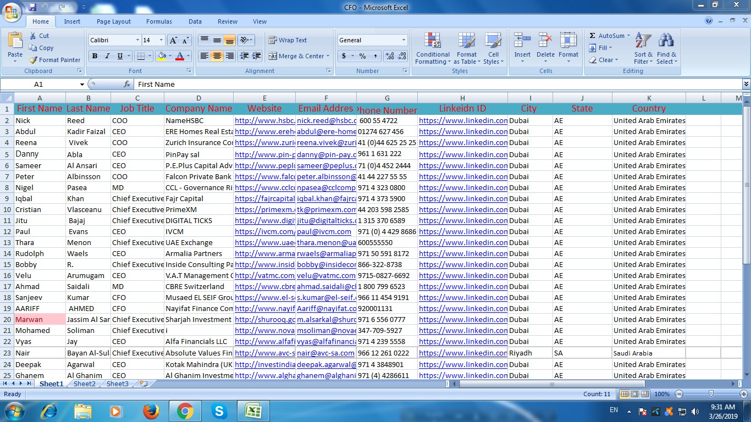Click Delete cells button

tap(545, 48)
